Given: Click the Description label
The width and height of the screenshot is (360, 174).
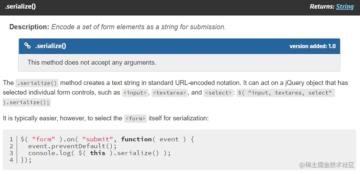Looking at the screenshot, I should coord(29,27).
